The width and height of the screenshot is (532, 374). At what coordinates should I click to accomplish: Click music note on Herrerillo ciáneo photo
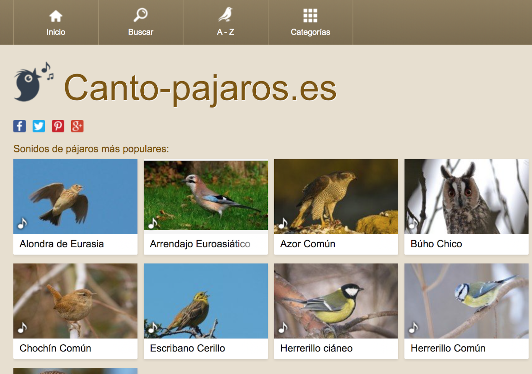[x=283, y=328]
